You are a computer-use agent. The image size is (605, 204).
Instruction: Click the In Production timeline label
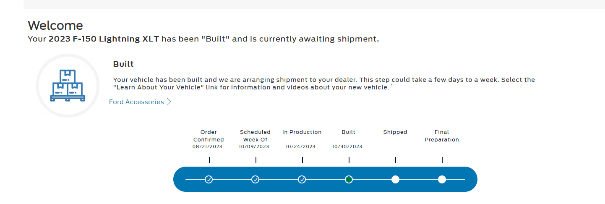point(302,132)
